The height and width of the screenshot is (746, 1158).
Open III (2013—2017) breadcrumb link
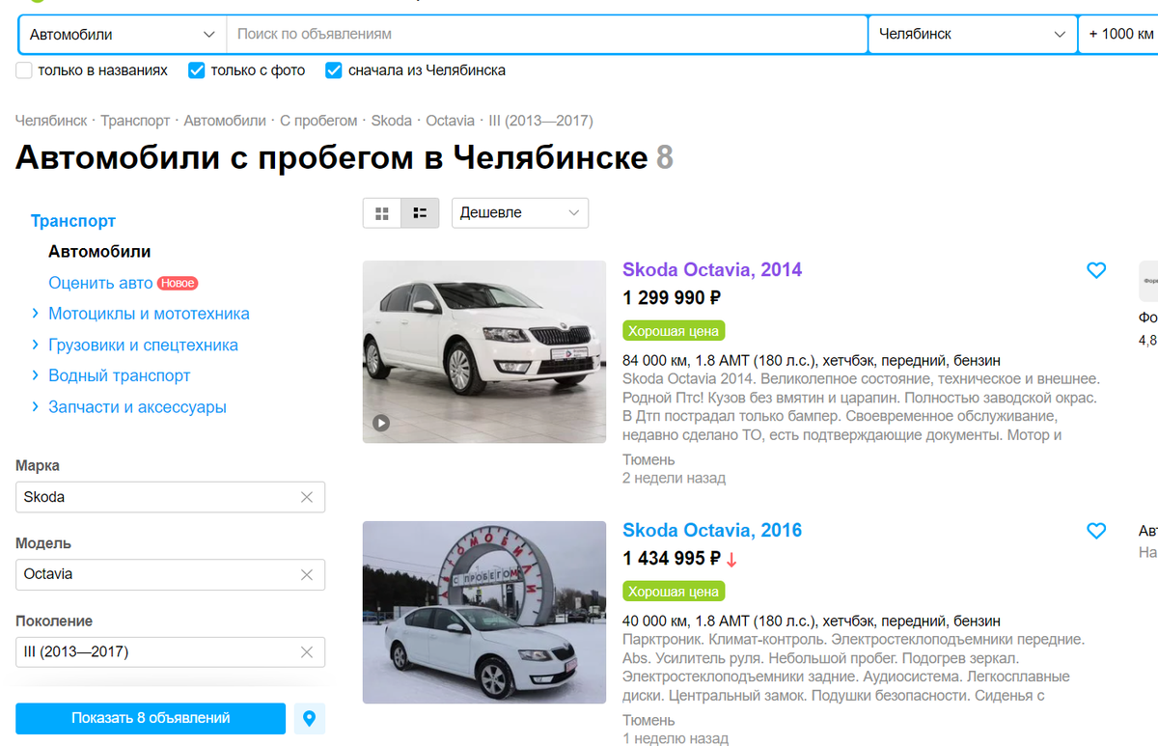coord(541,121)
